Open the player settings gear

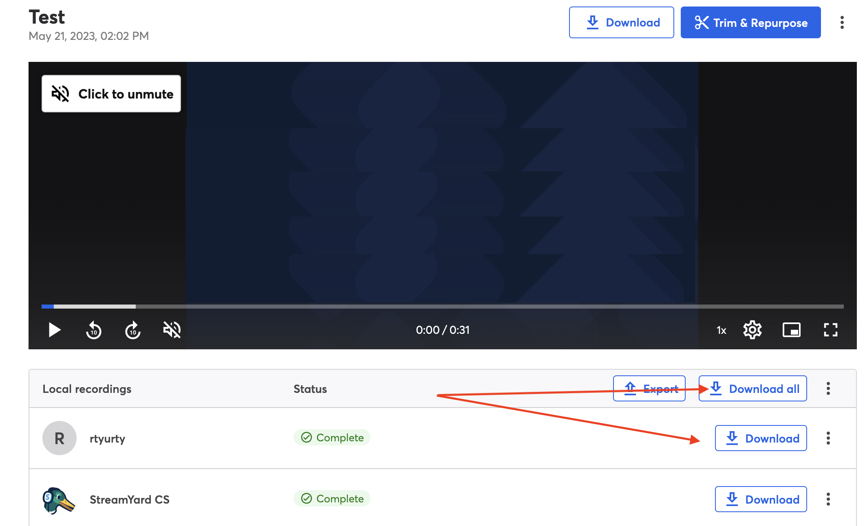point(752,330)
